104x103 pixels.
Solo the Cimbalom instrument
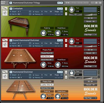point(66,9)
